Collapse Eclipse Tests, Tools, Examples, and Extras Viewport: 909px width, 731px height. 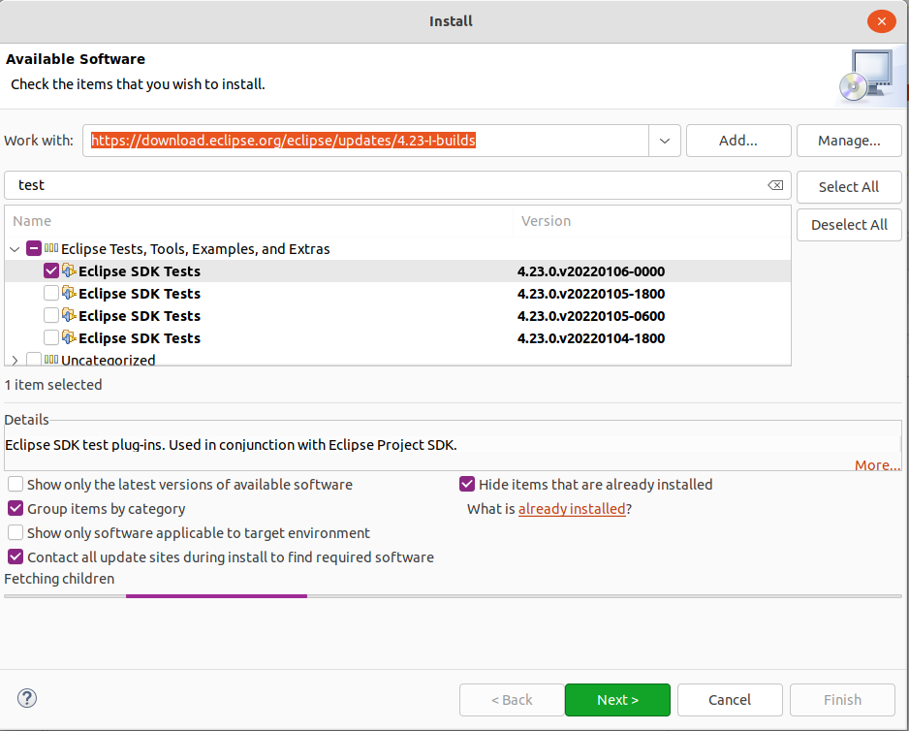[16, 249]
